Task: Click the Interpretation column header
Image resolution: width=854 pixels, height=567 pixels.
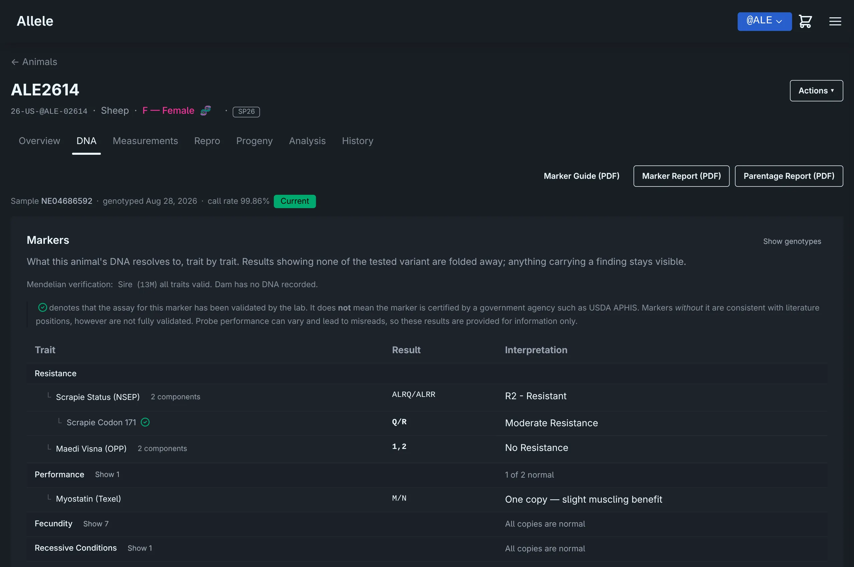Action: 536,350
